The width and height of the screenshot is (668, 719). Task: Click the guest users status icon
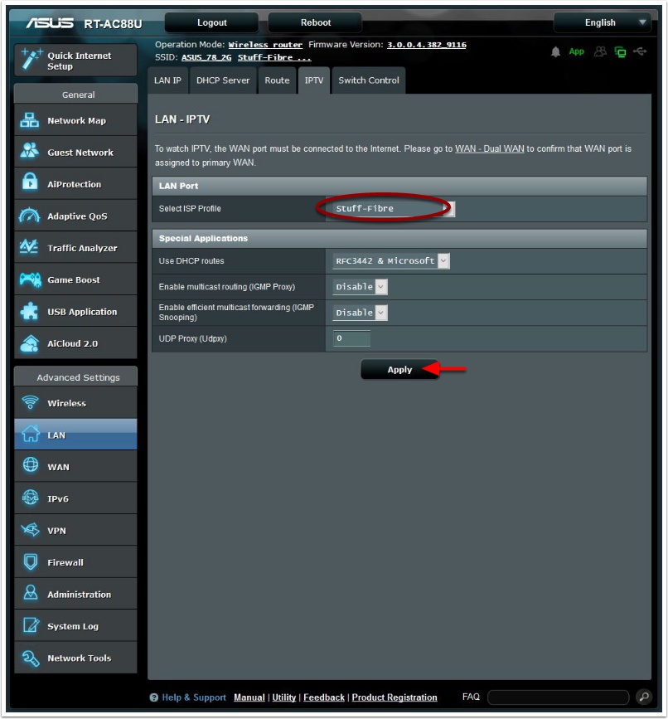pyautogui.click(x=600, y=51)
